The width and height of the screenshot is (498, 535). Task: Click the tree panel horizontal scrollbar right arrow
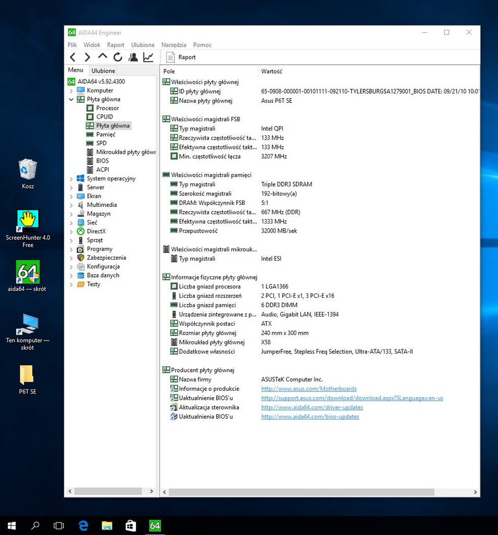click(x=152, y=491)
